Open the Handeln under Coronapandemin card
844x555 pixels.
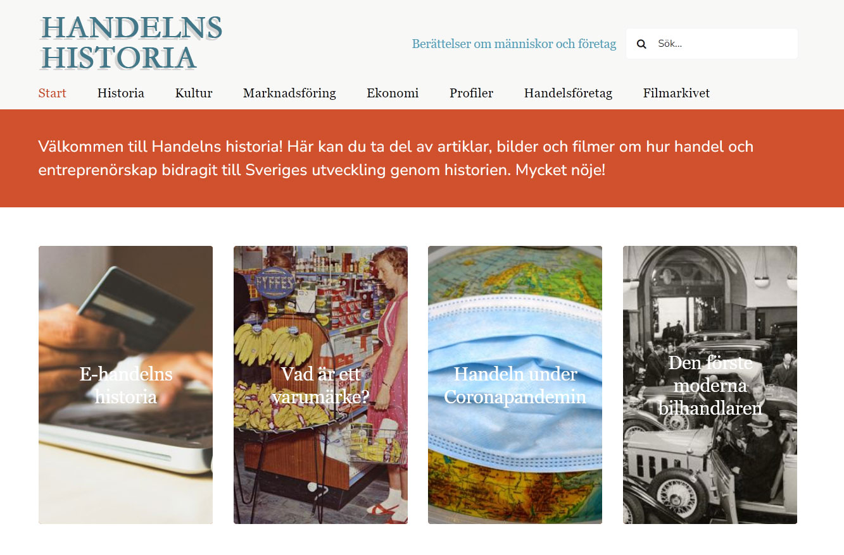515,385
